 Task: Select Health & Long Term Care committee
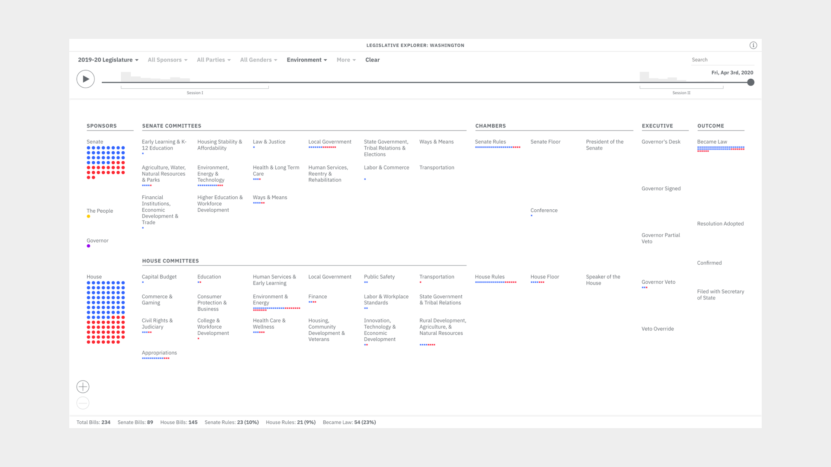[276, 171]
